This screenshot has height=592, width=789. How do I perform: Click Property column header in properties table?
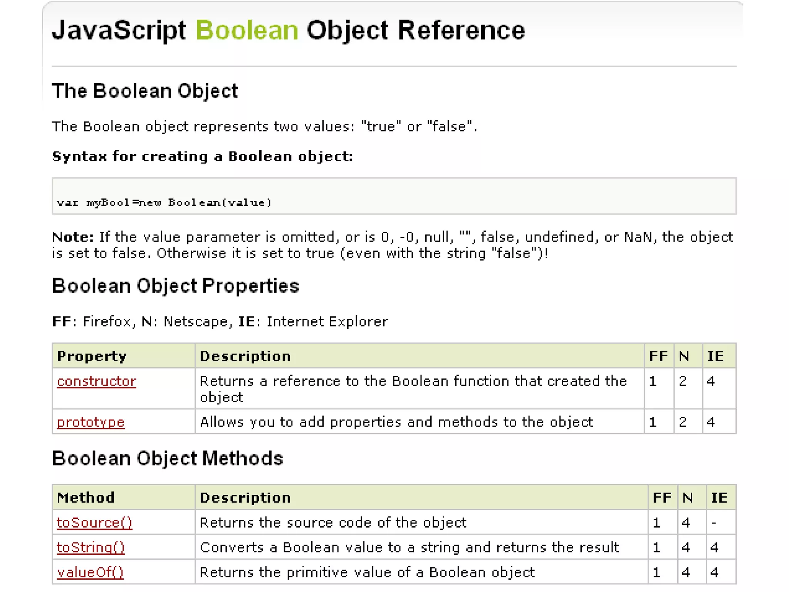coord(92,356)
